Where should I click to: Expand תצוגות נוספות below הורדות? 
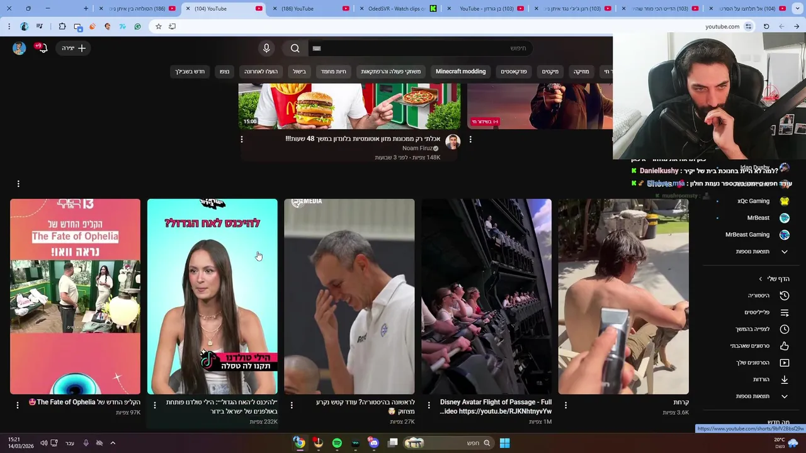(x=753, y=396)
